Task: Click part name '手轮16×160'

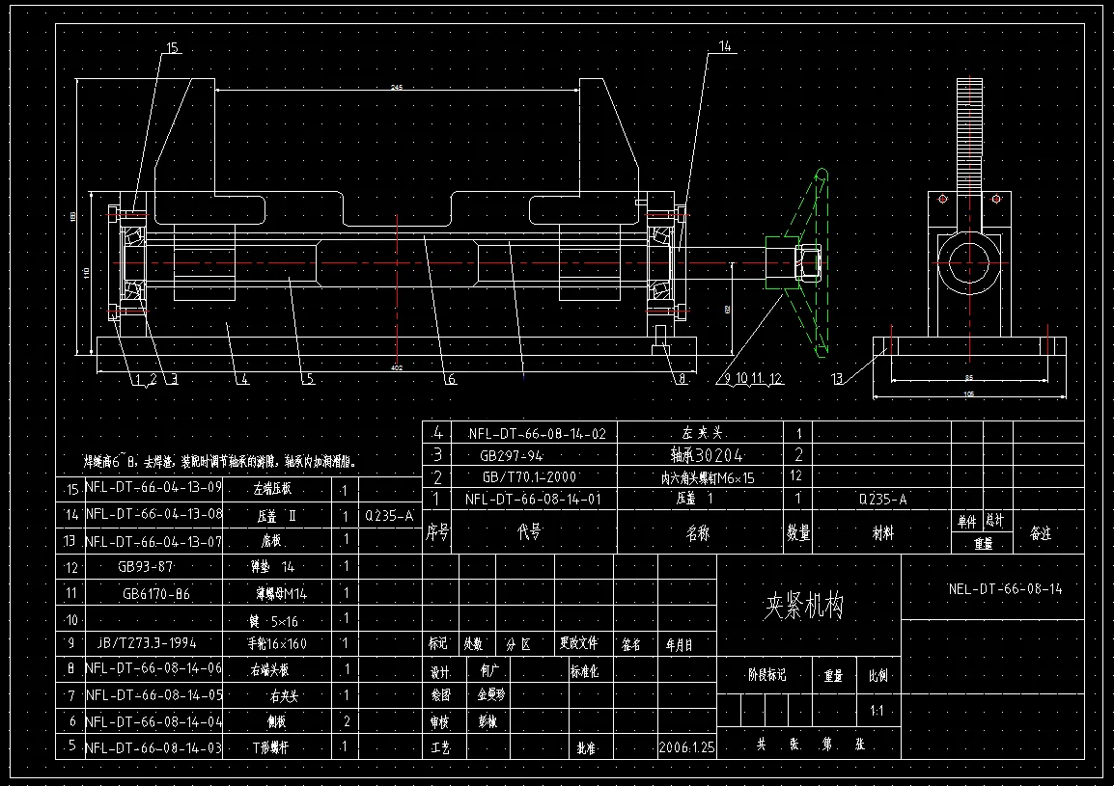Action: tap(276, 644)
